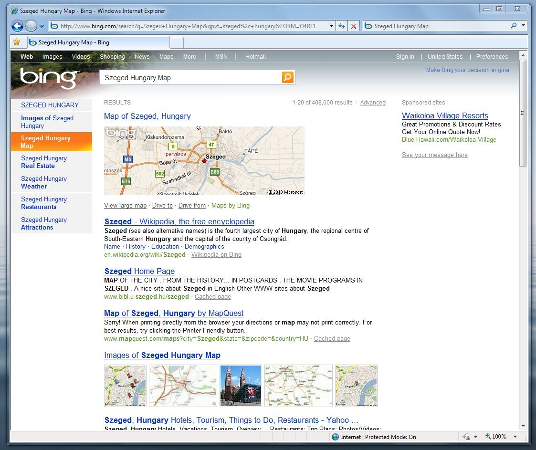Open the Szeged Home Page result

(139, 272)
